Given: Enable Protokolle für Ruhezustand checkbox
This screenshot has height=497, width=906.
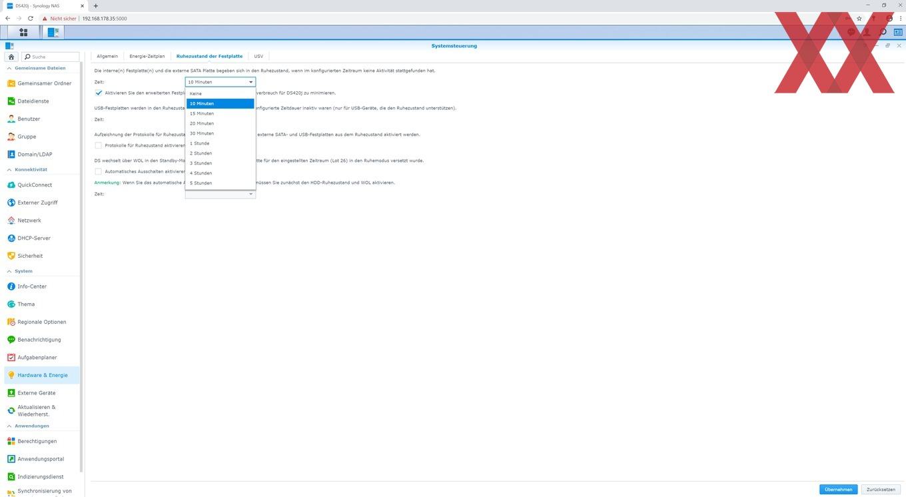Looking at the screenshot, I should point(99,145).
